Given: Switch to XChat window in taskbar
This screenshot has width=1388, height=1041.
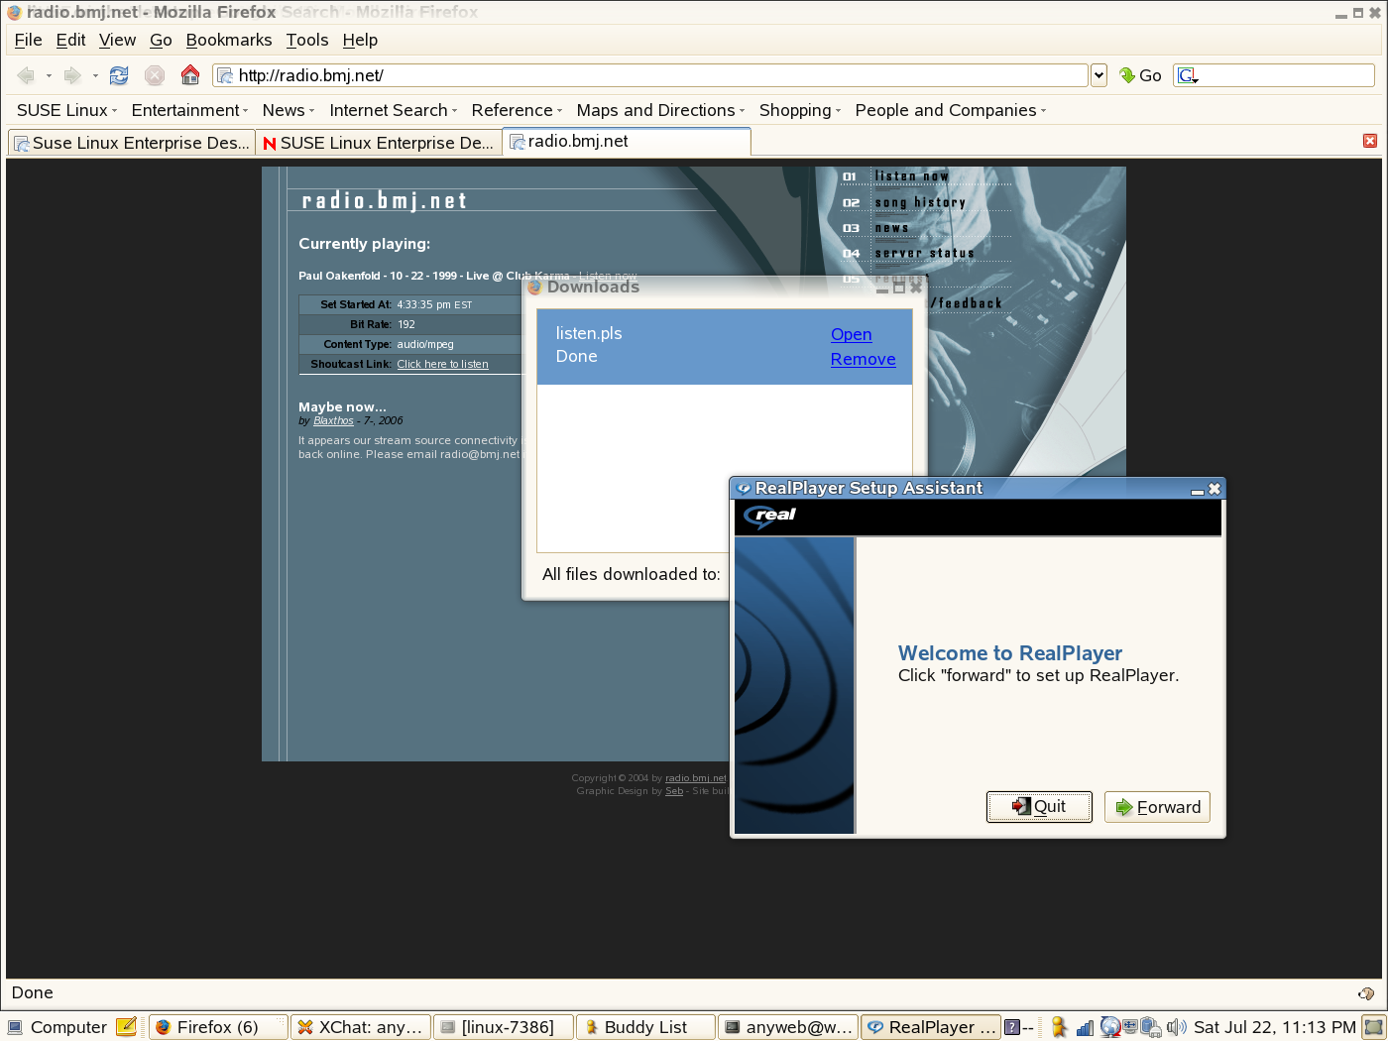Looking at the screenshot, I should (x=361, y=1027).
